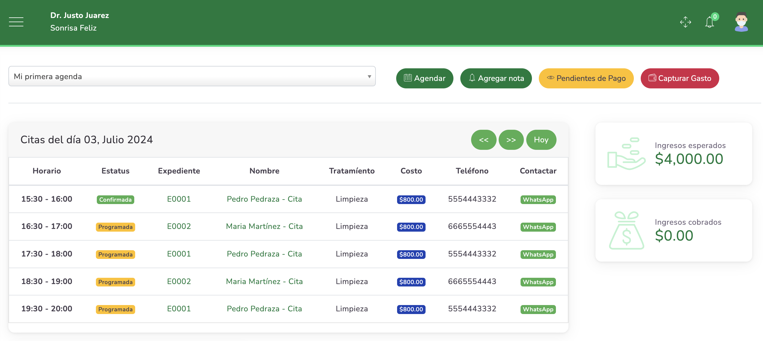Contact 19:30 patient via WhatsApp

(538, 309)
